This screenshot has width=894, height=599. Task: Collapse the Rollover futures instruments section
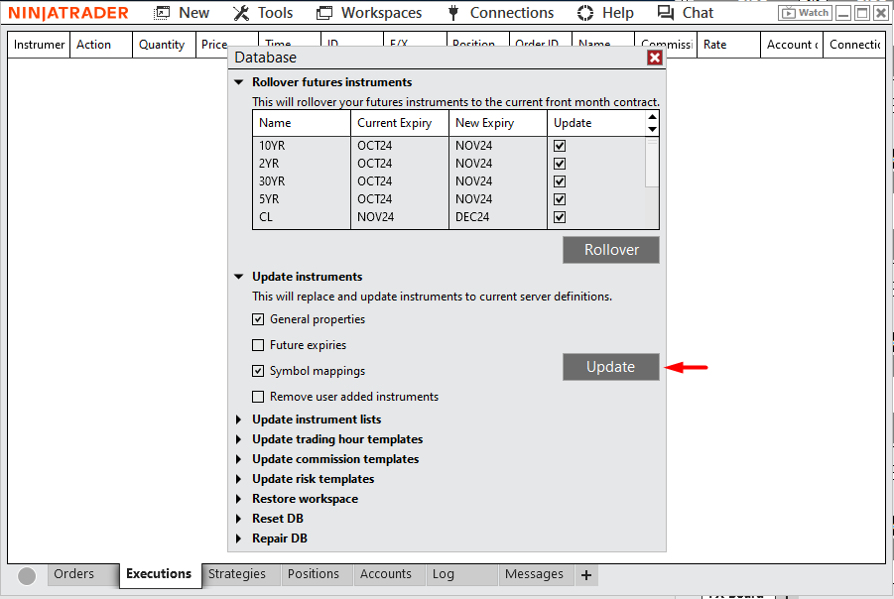coord(239,82)
